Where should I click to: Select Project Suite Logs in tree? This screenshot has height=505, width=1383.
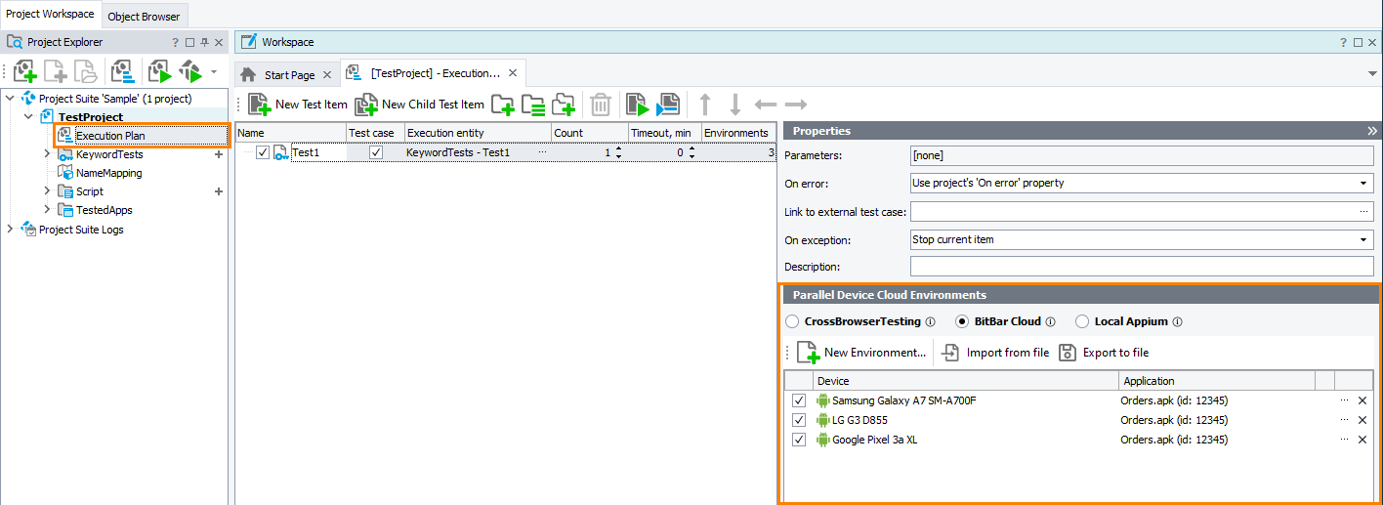[x=81, y=230]
